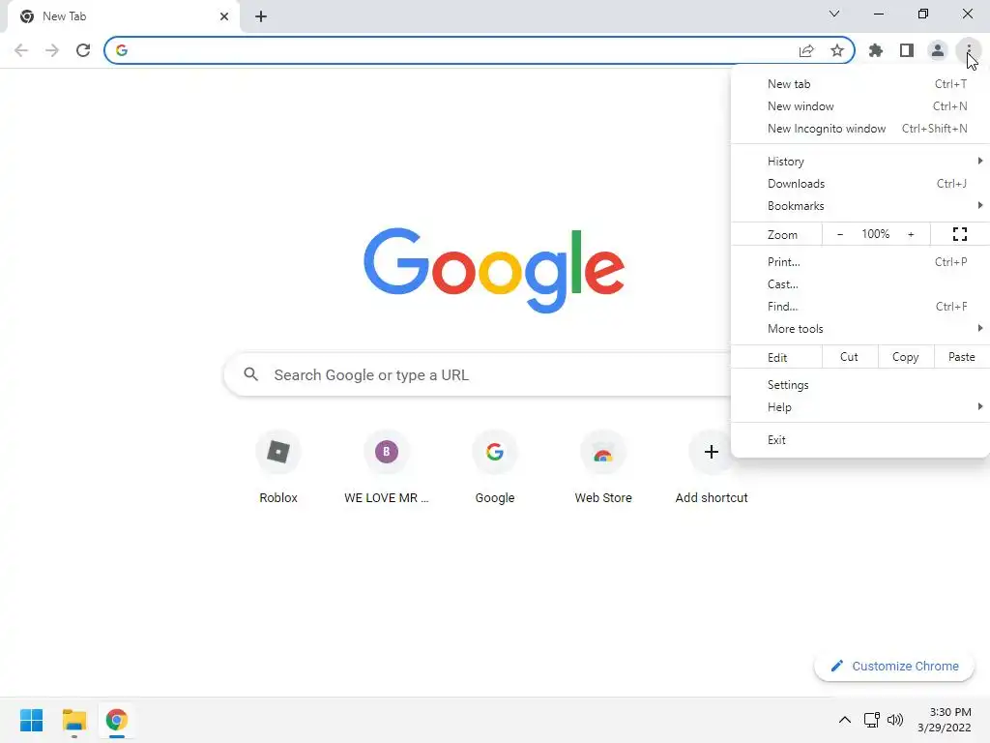The image size is (990, 743).
Task: Show hidden system tray icons
Action: coord(844,720)
